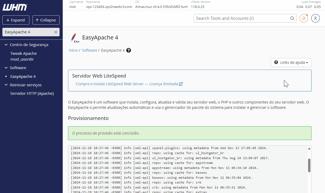Click the hostname vps-123456.vps2newbr3.com
The width and height of the screenshot is (325, 193).
pyautogui.click(x=109, y=7)
